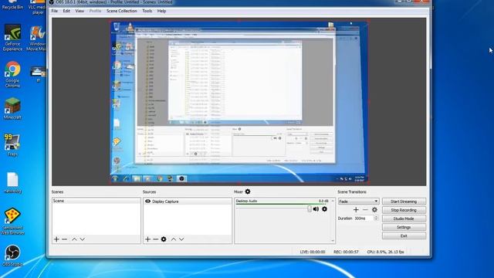Image resolution: width=494 pixels, height=278 pixels.
Task: Open the Help menu
Action: (161, 11)
